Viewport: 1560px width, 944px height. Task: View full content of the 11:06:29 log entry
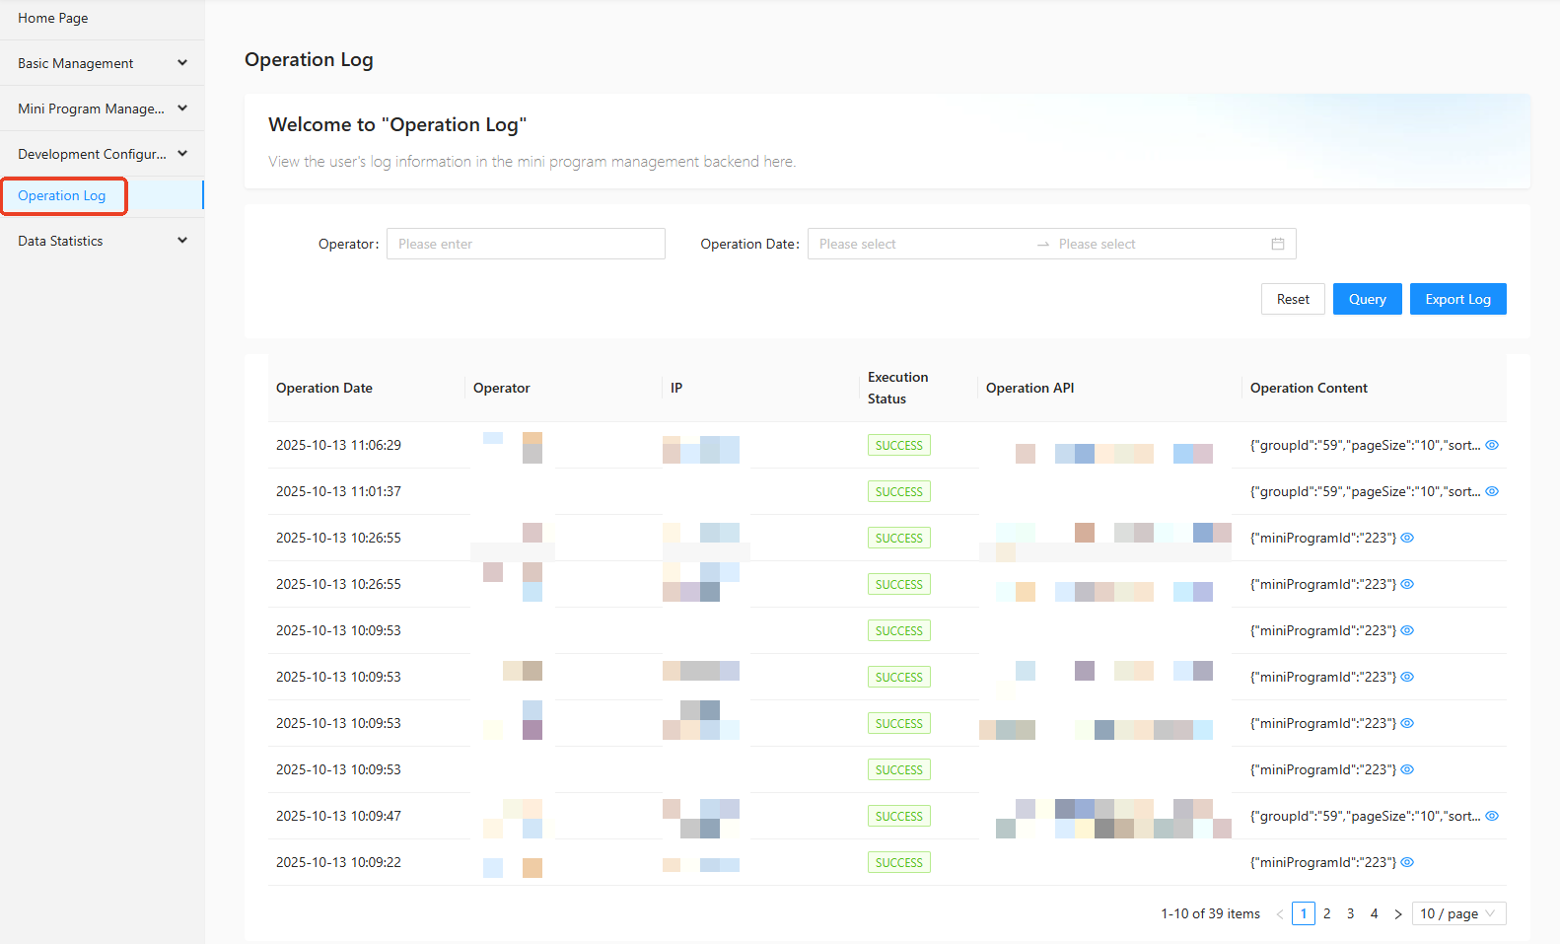[x=1492, y=445]
